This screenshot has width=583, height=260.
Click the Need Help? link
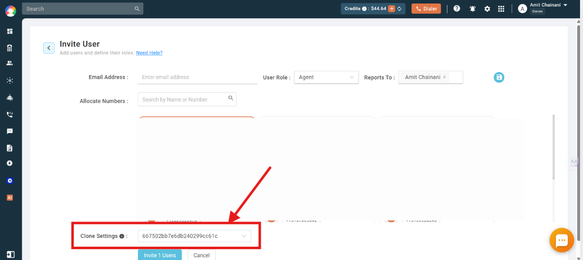tap(149, 53)
